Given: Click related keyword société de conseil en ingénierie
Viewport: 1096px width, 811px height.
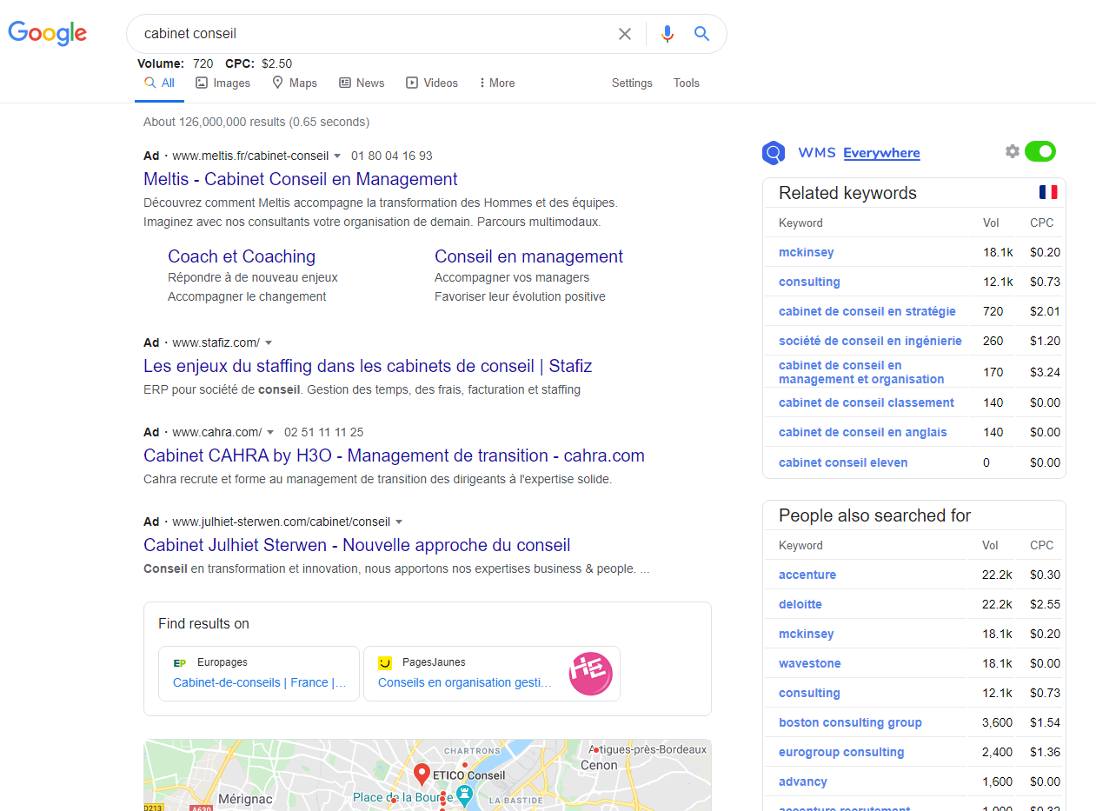Looking at the screenshot, I should pyautogui.click(x=870, y=341).
